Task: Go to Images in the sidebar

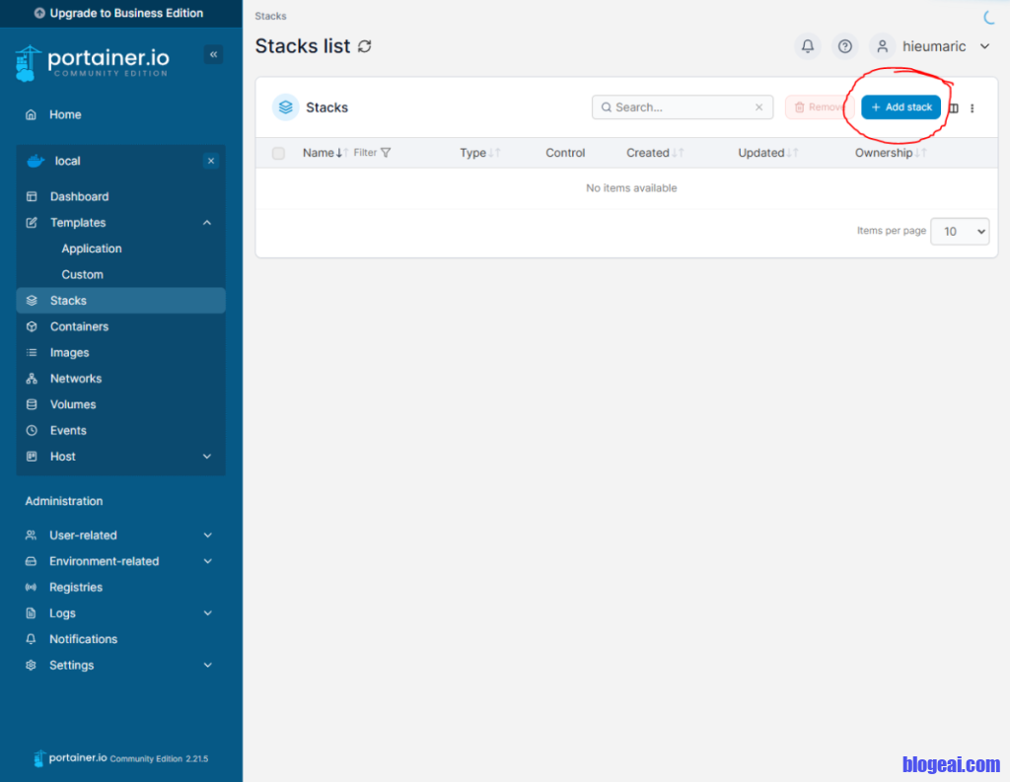Action: point(69,352)
